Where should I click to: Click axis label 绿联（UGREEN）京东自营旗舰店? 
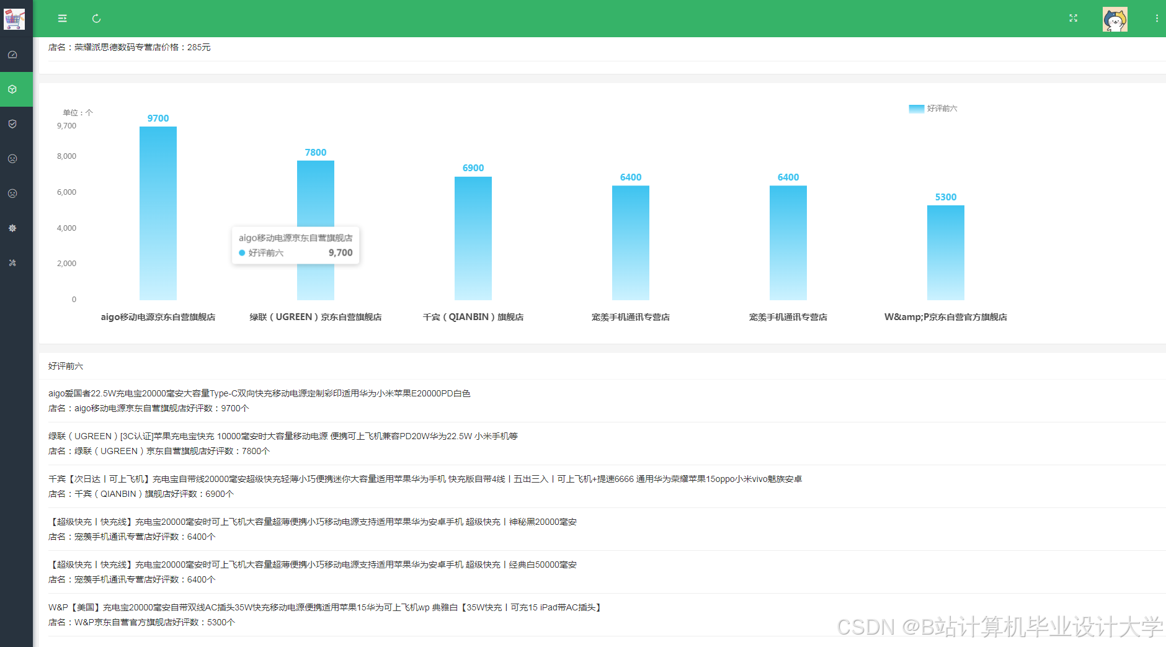(x=316, y=317)
